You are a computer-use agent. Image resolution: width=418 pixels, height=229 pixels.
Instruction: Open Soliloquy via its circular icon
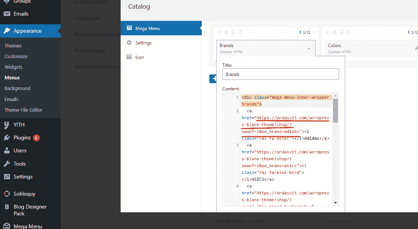7,194
